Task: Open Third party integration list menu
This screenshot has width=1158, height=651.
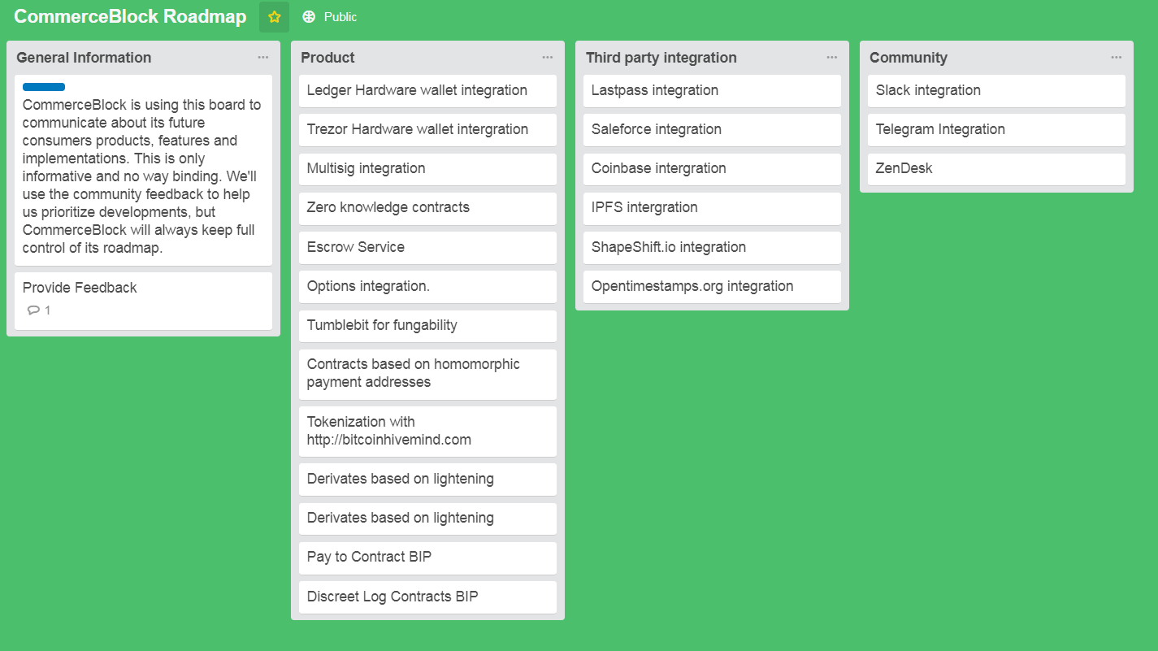Action: click(832, 58)
